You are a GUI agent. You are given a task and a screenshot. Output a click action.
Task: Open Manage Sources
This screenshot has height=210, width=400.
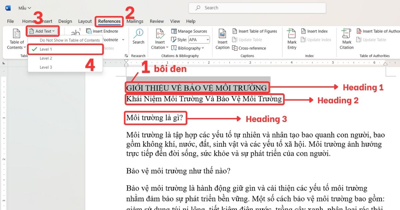190,31
